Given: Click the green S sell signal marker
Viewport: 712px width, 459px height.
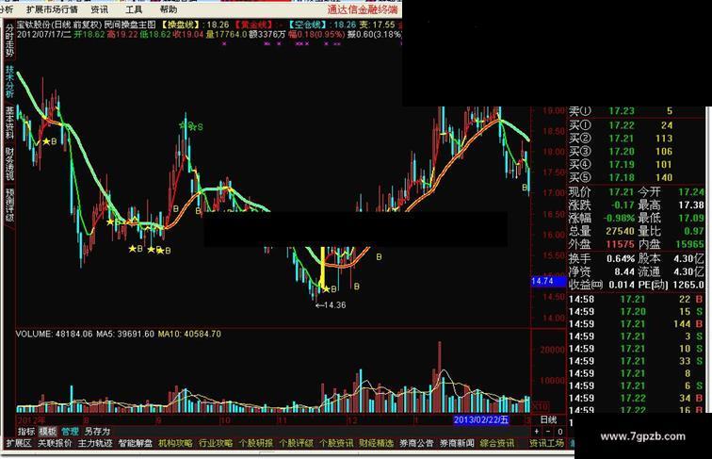Looking at the screenshot, I should [x=201, y=127].
